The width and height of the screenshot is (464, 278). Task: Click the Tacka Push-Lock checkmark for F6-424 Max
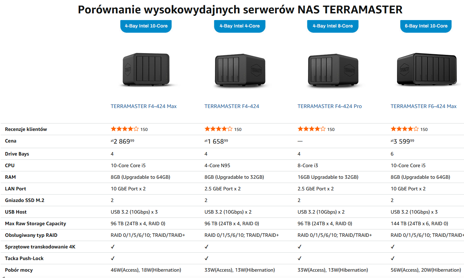click(392, 258)
